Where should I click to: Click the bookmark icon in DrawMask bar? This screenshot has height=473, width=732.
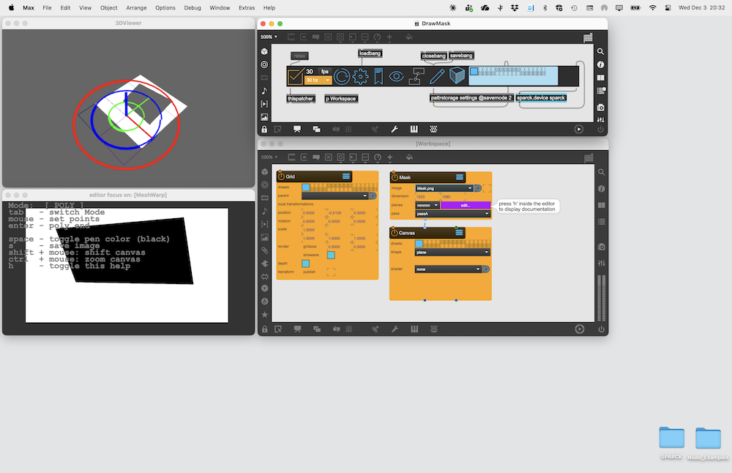378,76
